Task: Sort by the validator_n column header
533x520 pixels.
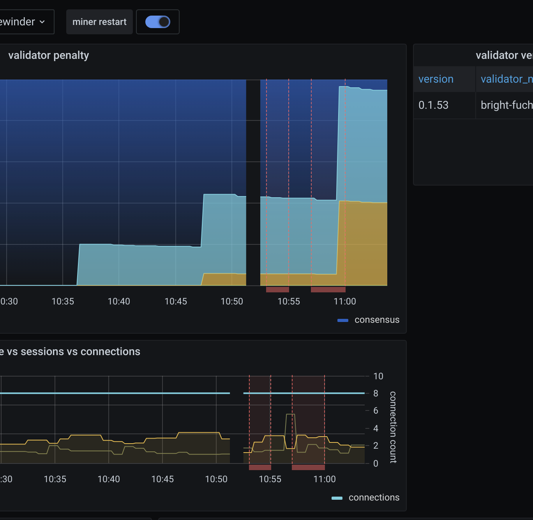Action: pos(507,79)
